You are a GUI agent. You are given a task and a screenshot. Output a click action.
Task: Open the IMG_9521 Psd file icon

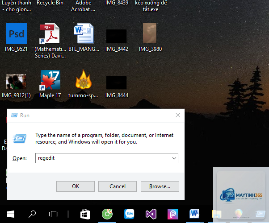click(17, 33)
